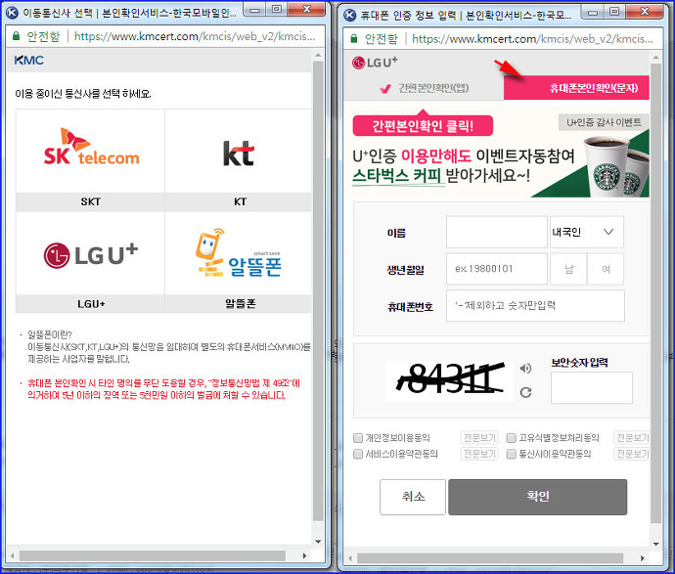
Task: Choose the LG U+ carrier logo
Action: (x=91, y=254)
